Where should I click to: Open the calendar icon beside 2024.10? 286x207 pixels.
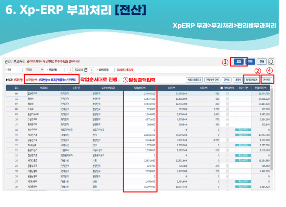[86, 70]
